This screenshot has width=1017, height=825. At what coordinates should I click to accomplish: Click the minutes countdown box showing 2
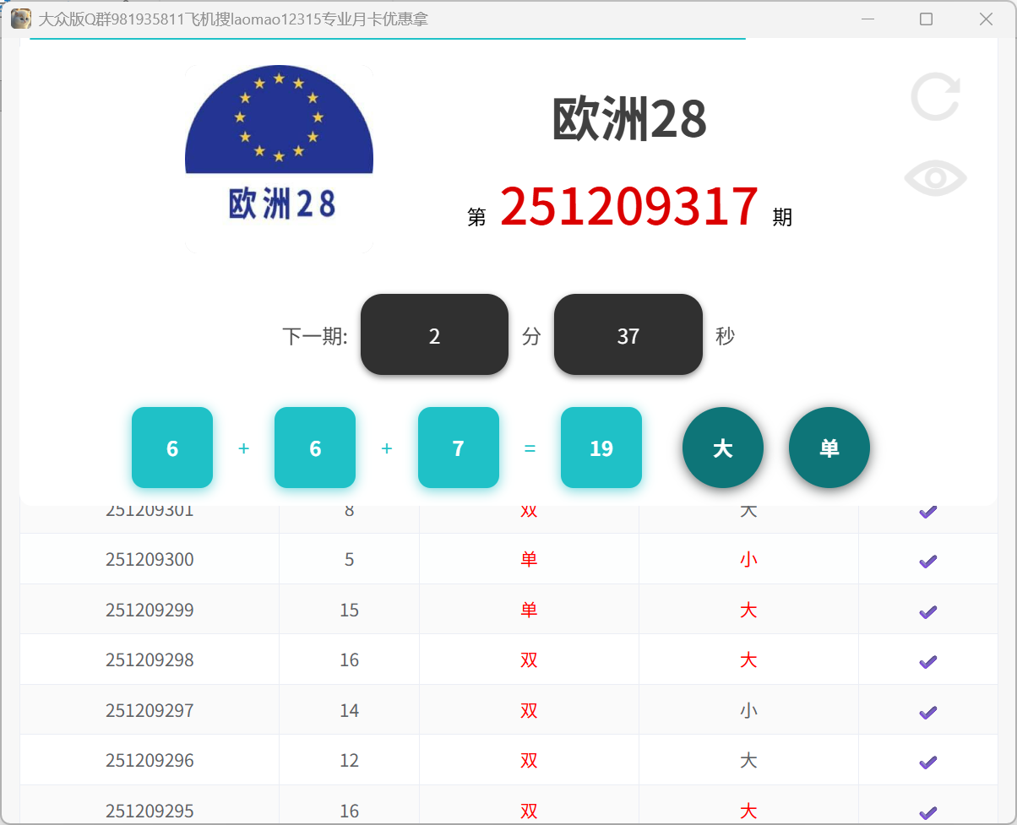(x=434, y=334)
